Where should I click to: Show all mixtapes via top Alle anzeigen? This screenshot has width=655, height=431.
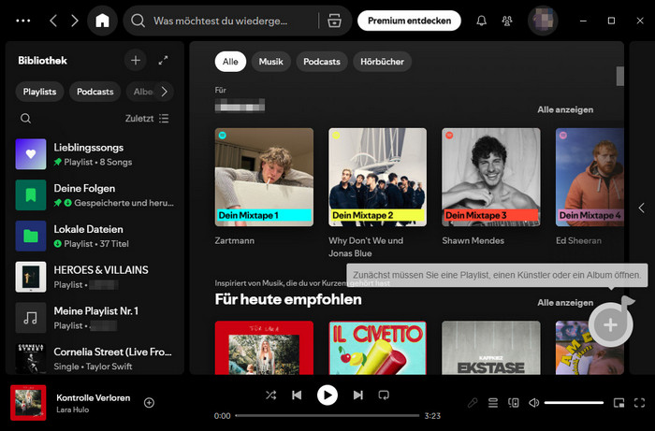click(565, 109)
